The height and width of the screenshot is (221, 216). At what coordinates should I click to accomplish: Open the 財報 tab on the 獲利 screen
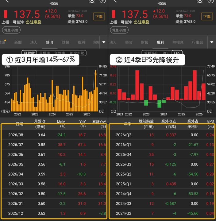[x=145, y=42]
